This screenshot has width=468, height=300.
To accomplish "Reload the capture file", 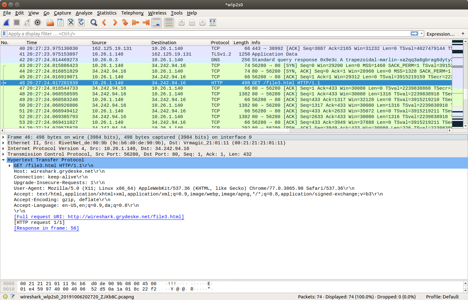I will (x=81, y=22).
